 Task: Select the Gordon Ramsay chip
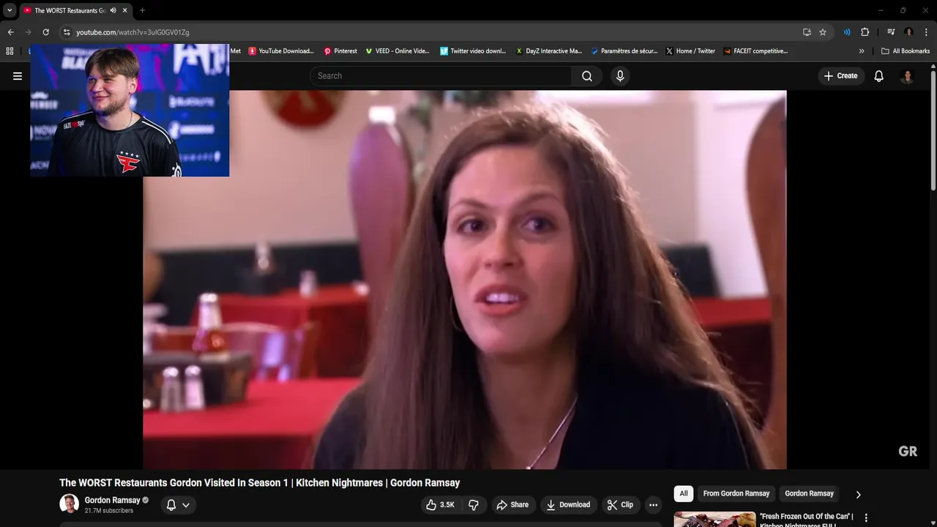[x=809, y=493]
